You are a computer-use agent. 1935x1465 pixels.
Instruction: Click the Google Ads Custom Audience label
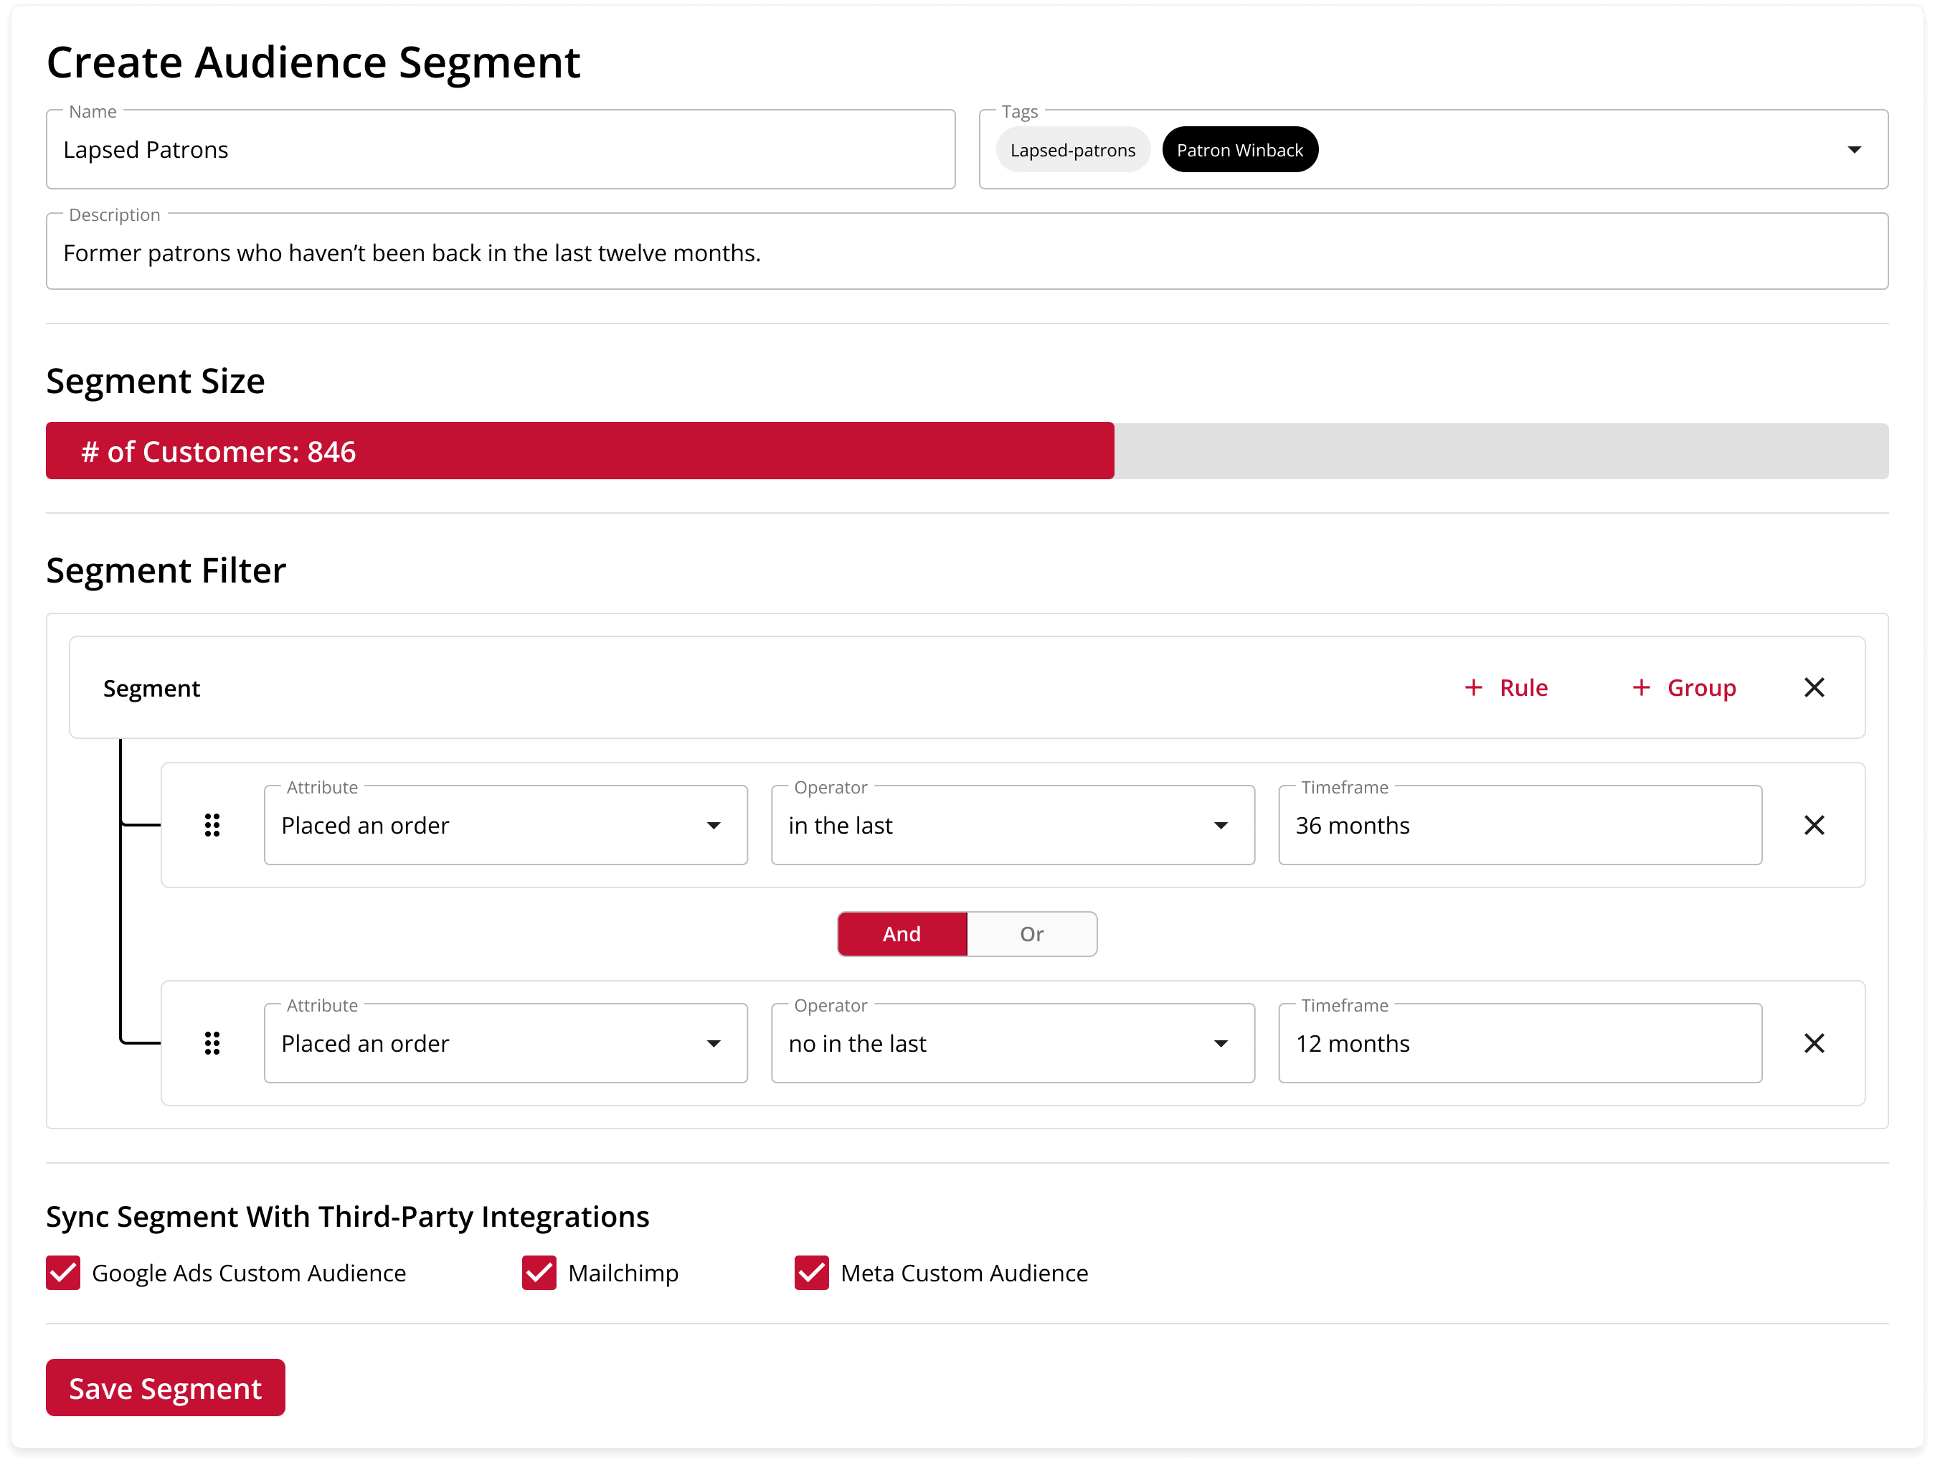[250, 1273]
